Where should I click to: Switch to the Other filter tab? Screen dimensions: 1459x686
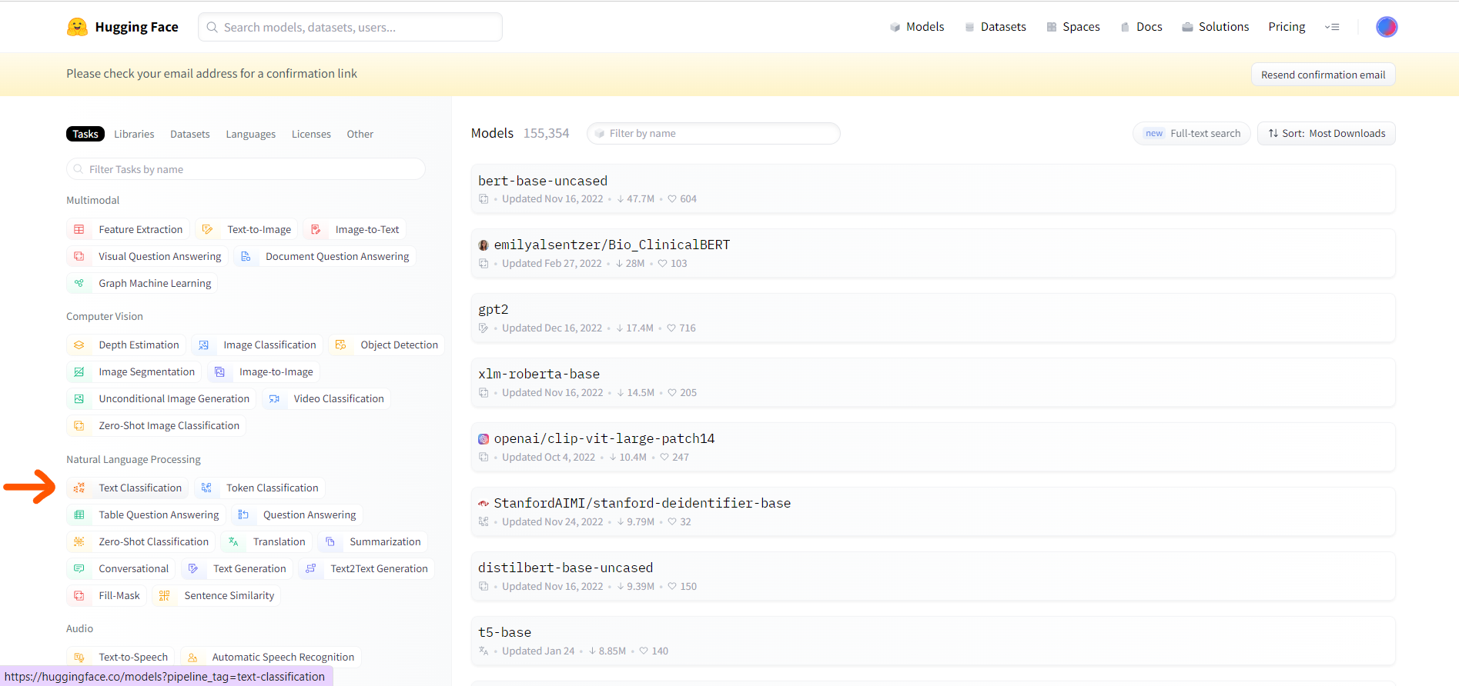tap(360, 134)
